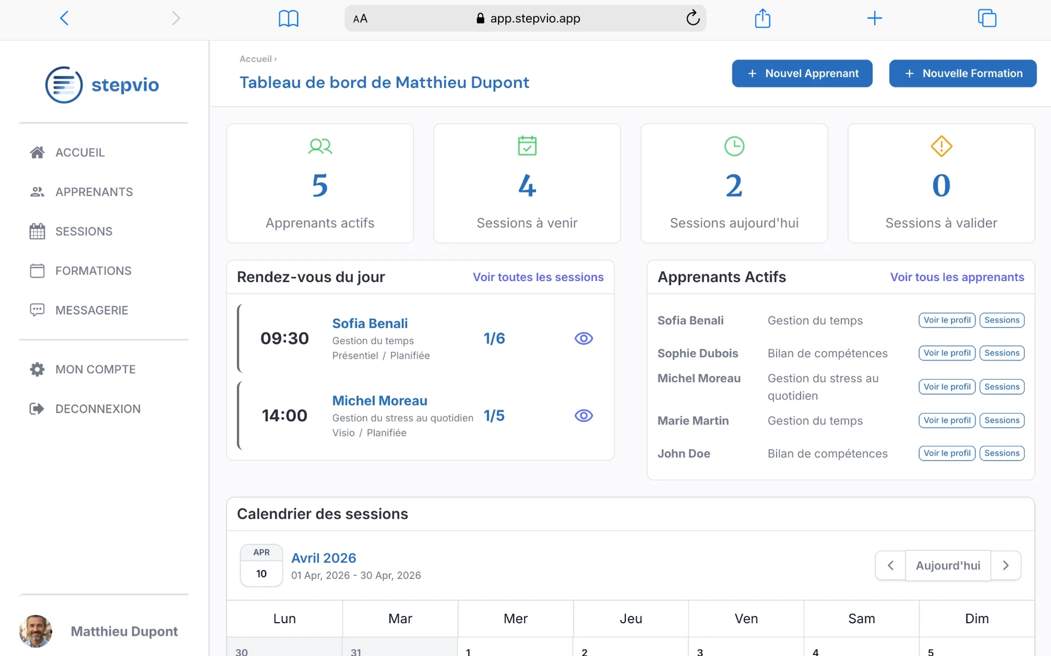The width and height of the screenshot is (1051, 656).
Task: Open the Apprenants menu entry
Action: point(94,192)
